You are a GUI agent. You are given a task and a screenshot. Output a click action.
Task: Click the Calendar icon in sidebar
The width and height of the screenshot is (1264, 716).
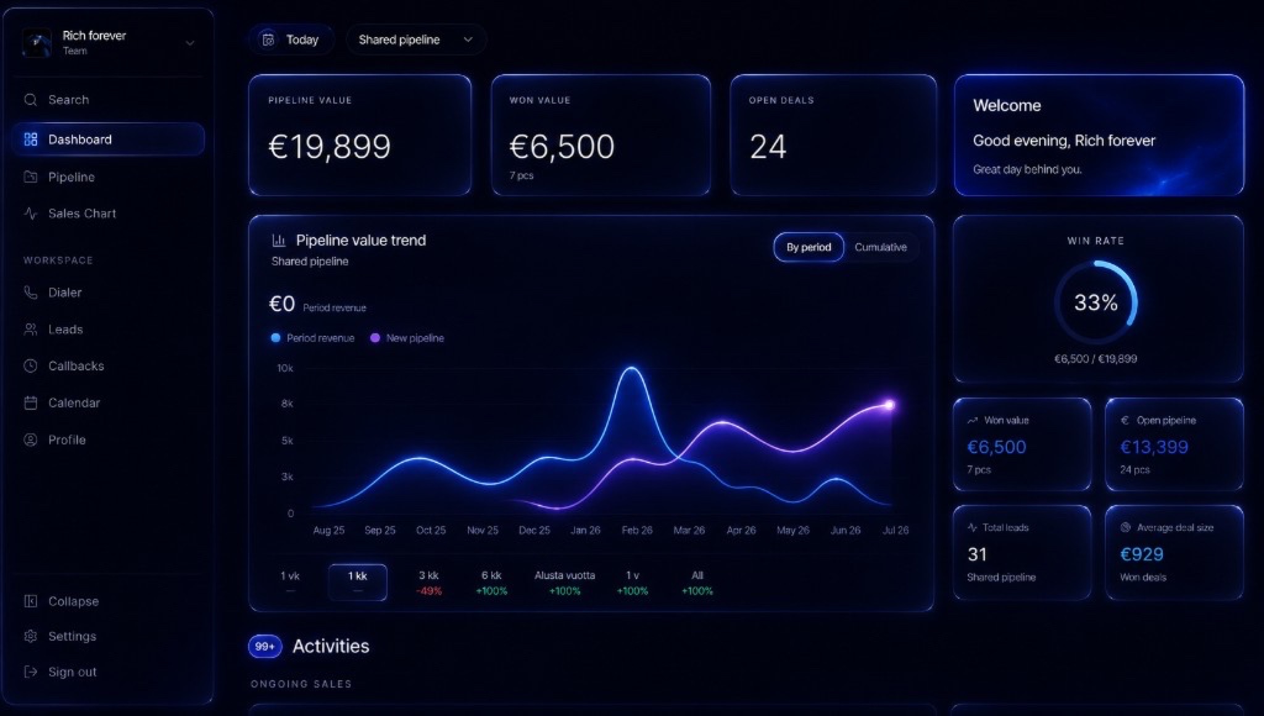coord(30,402)
